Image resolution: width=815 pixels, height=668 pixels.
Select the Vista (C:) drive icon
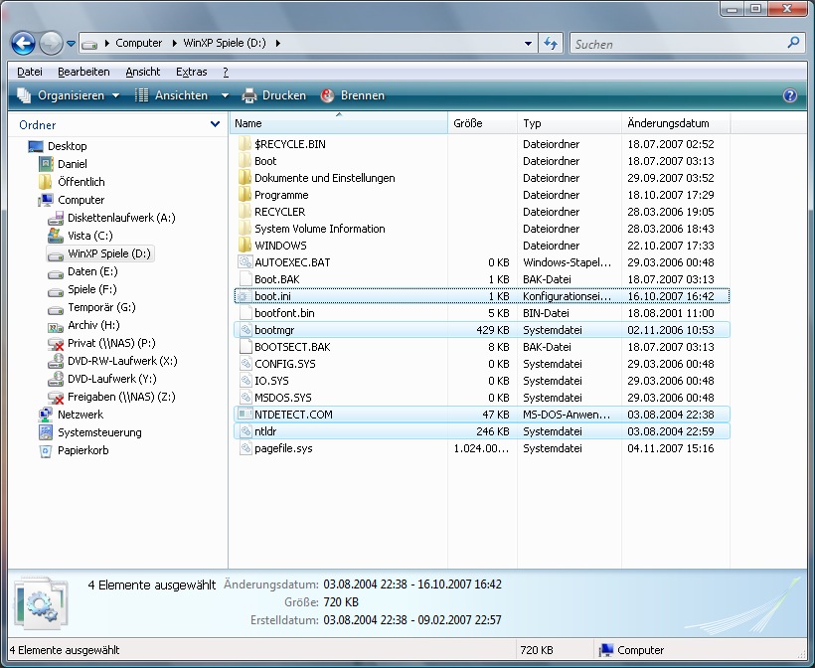[x=55, y=236]
